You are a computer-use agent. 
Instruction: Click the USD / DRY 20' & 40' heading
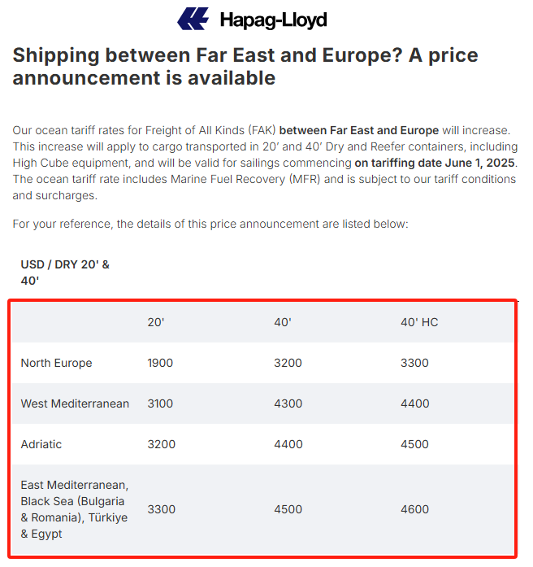(x=65, y=273)
